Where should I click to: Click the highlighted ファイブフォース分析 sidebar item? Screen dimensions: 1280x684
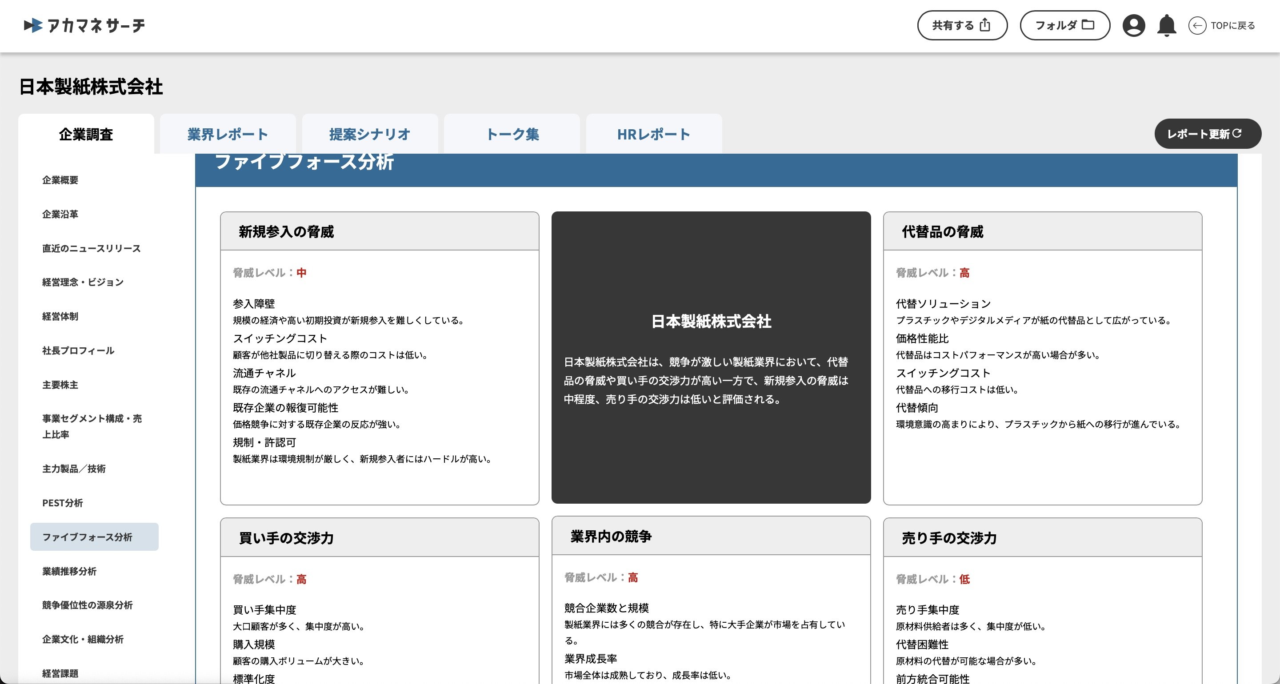(x=94, y=537)
